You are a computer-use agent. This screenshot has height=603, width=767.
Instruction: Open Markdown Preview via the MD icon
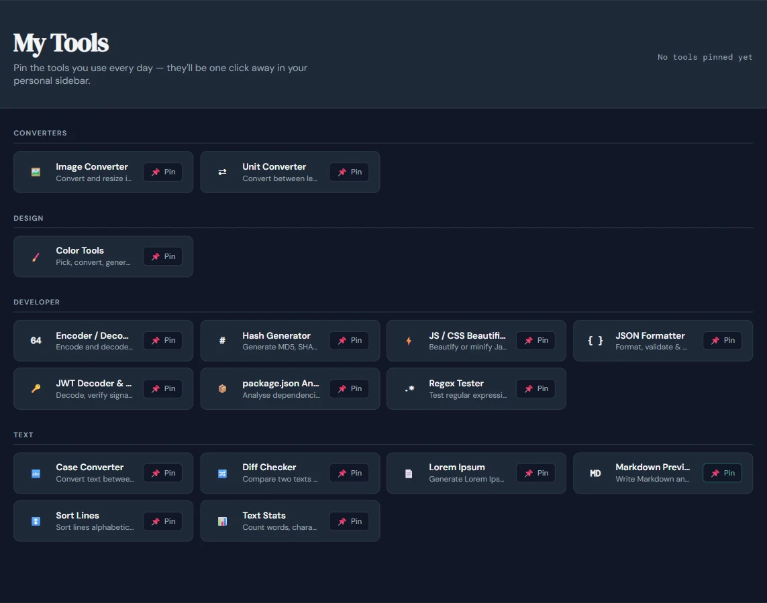coord(595,473)
